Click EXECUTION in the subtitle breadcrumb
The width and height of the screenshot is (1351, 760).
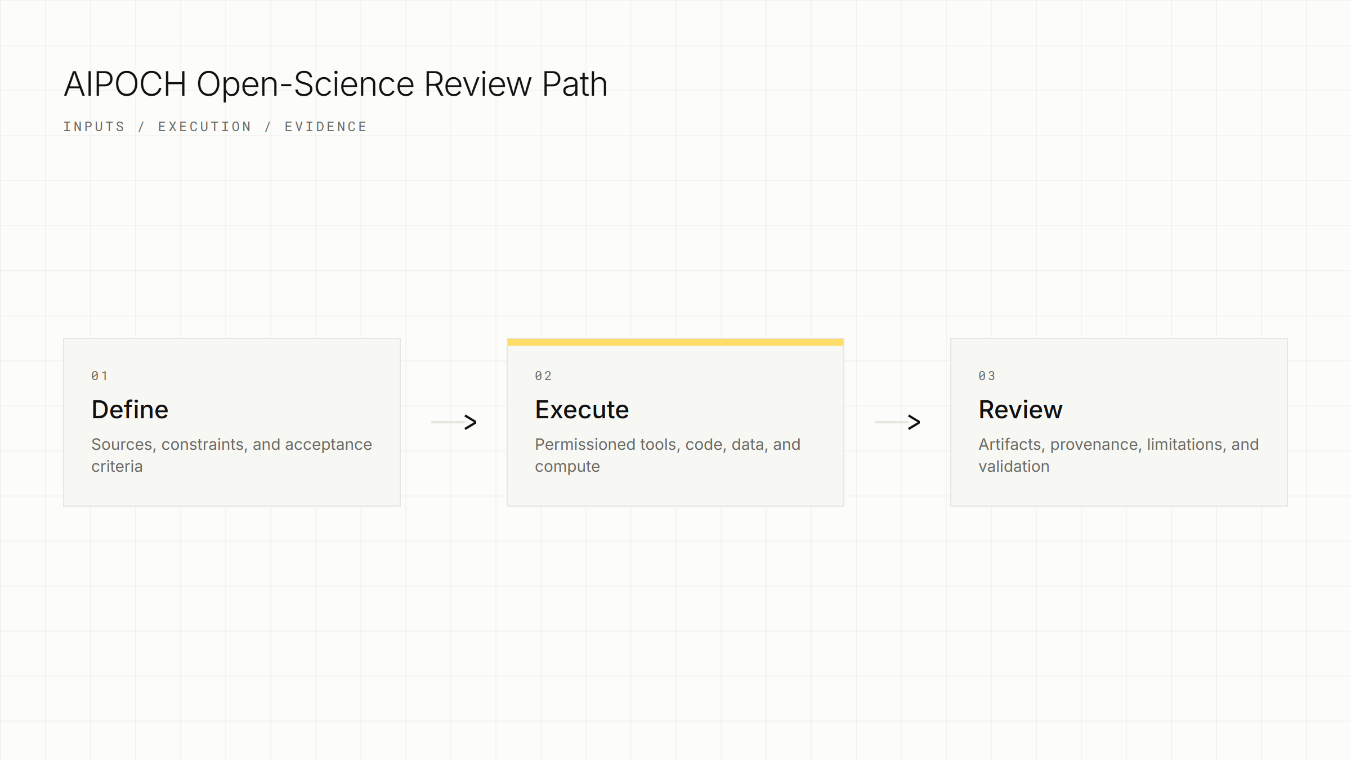pyautogui.click(x=205, y=127)
